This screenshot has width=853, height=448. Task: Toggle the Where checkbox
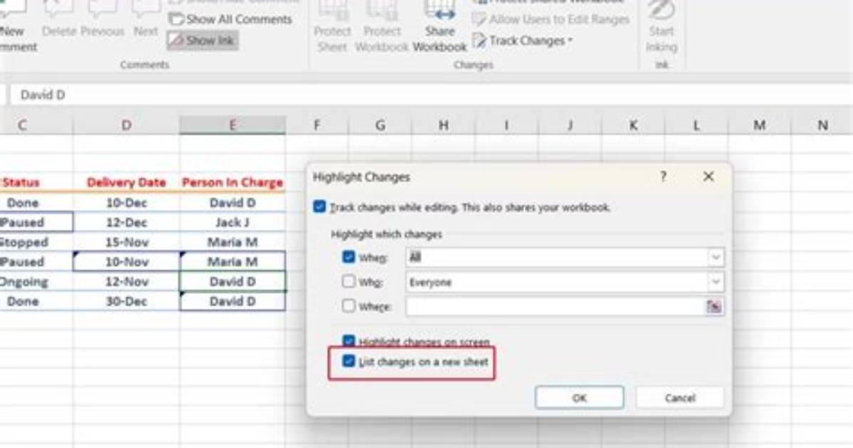point(349,306)
